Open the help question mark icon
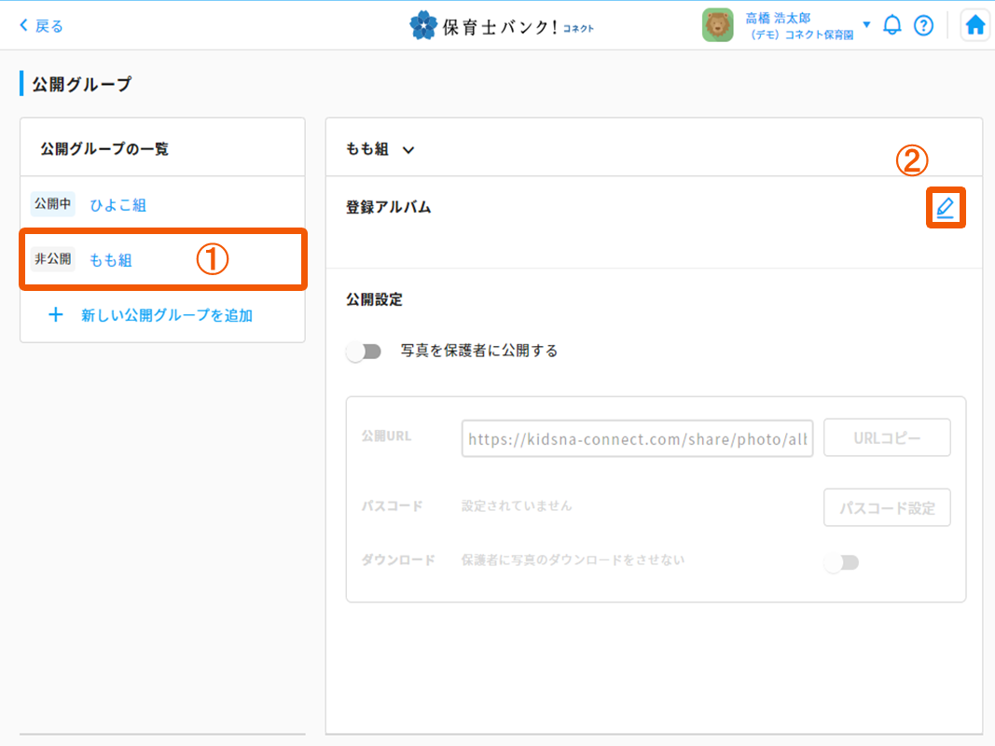 click(x=923, y=26)
